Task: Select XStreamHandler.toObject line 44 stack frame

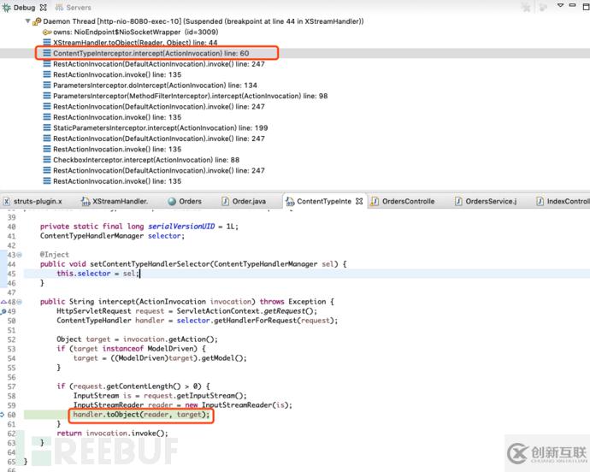Action: [135, 43]
